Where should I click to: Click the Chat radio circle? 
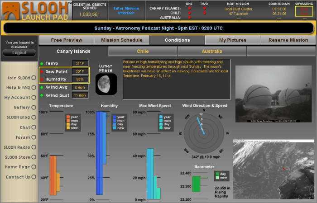tap(34, 127)
